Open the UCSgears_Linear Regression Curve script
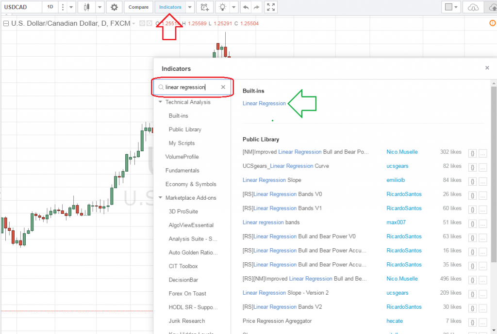 click(x=285, y=166)
